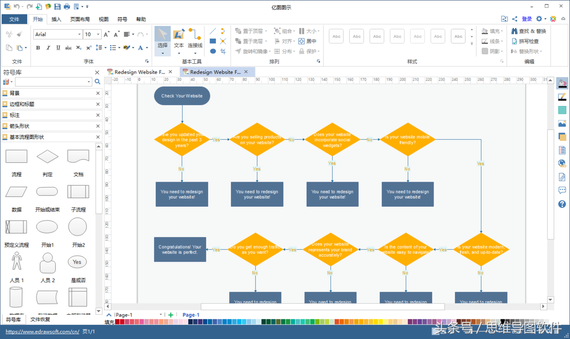Open the edrawsoft.com URL link

[x=42, y=332]
